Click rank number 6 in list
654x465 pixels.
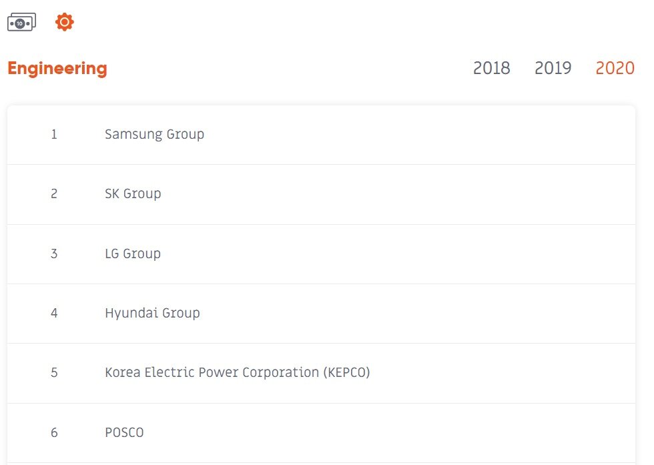click(54, 432)
